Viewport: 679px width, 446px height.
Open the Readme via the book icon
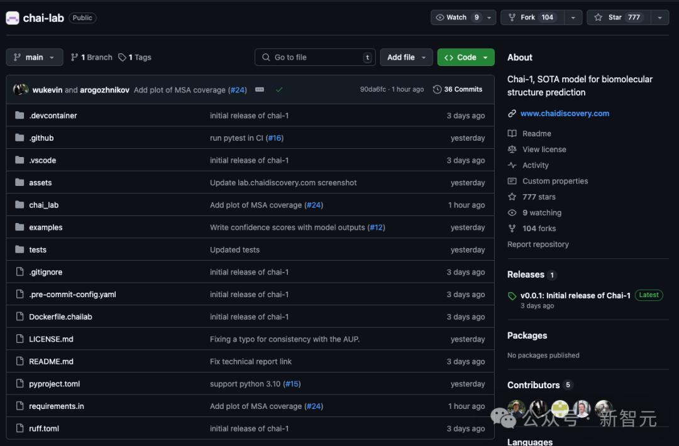click(512, 133)
